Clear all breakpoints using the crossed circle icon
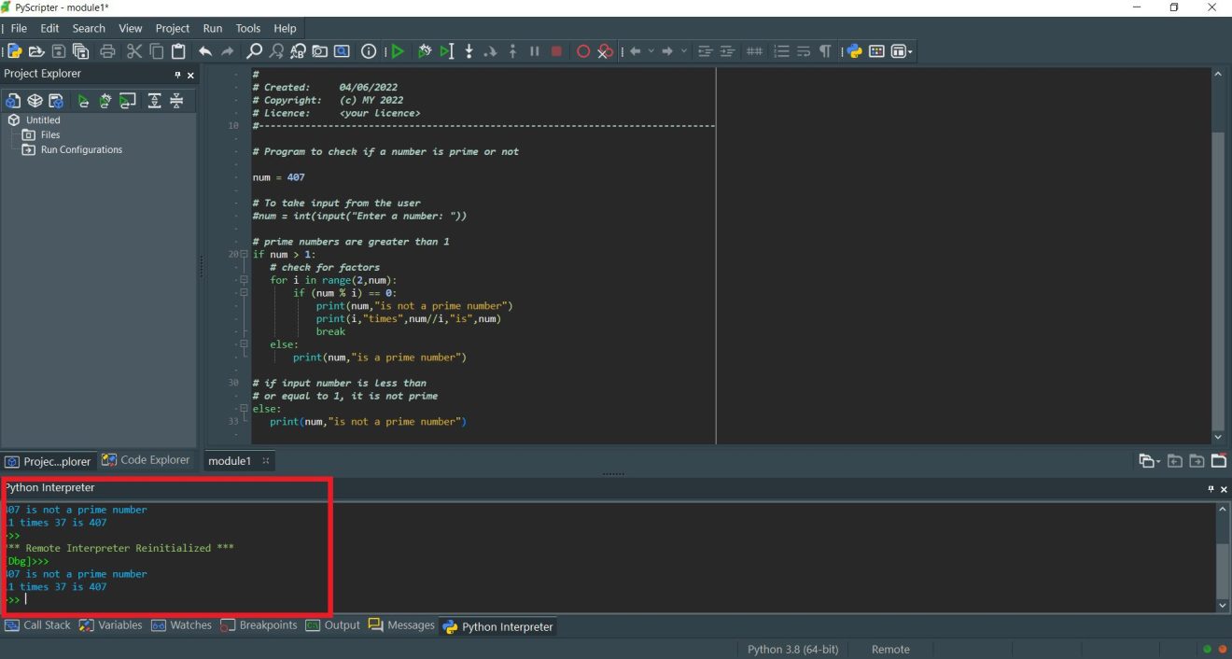 (x=604, y=51)
